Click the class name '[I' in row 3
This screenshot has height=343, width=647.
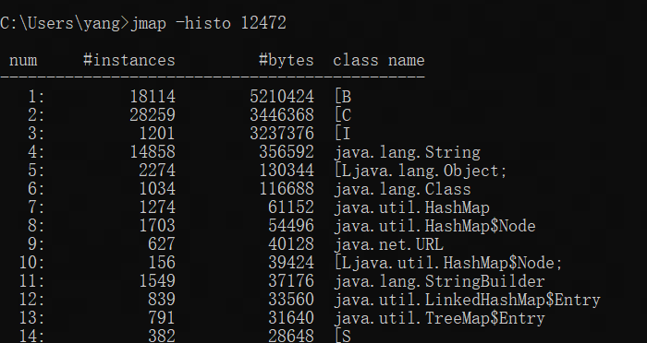(343, 134)
